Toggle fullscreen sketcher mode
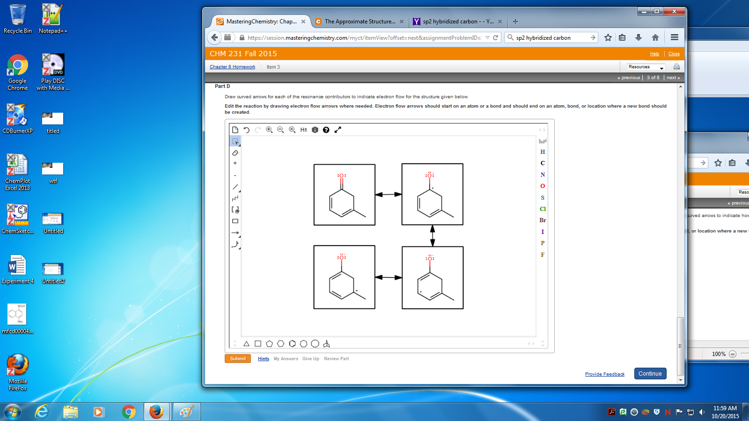 pos(338,130)
